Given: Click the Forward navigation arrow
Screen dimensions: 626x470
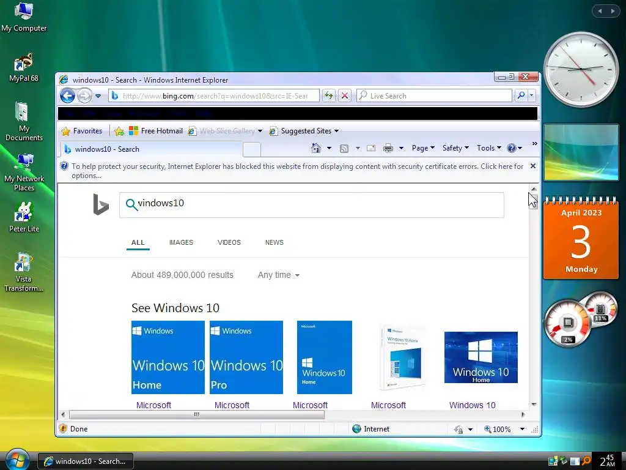Looking at the screenshot, I should point(84,95).
